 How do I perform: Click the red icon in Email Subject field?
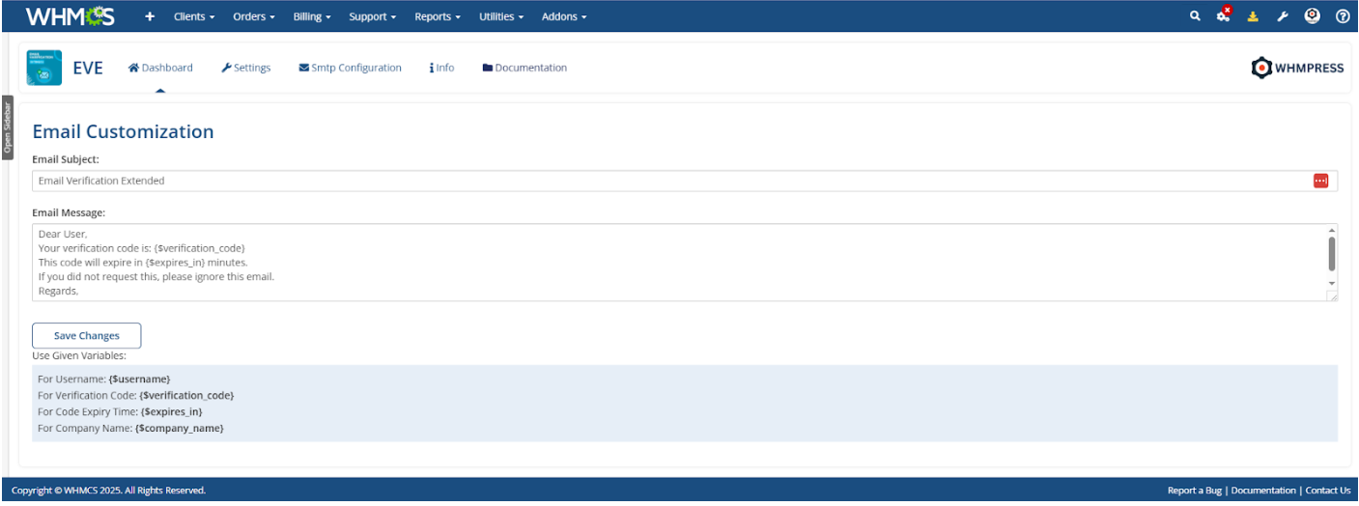(x=1320, y=181)
